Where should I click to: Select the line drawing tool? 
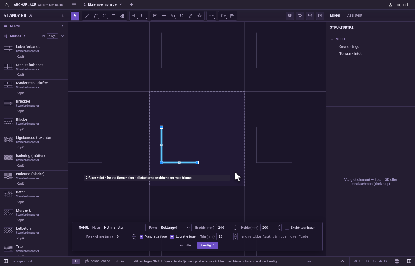87,16
